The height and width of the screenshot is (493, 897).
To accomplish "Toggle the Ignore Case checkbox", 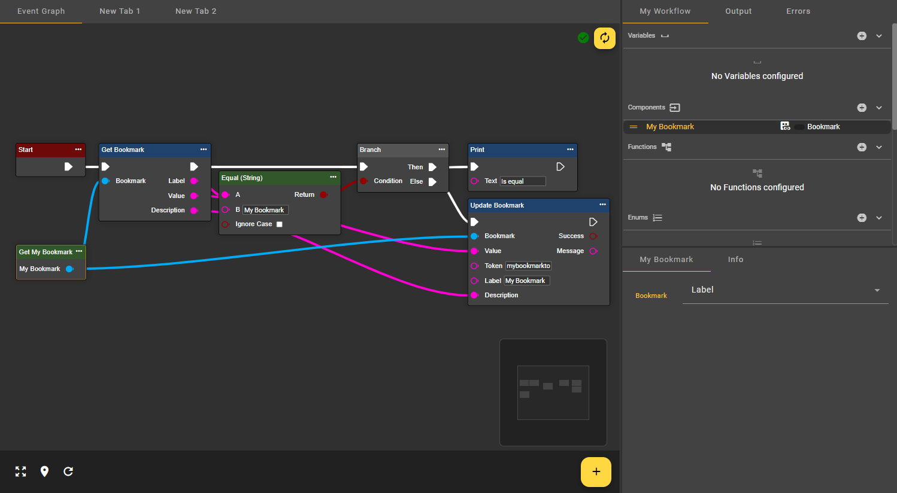I will [279, 224].
